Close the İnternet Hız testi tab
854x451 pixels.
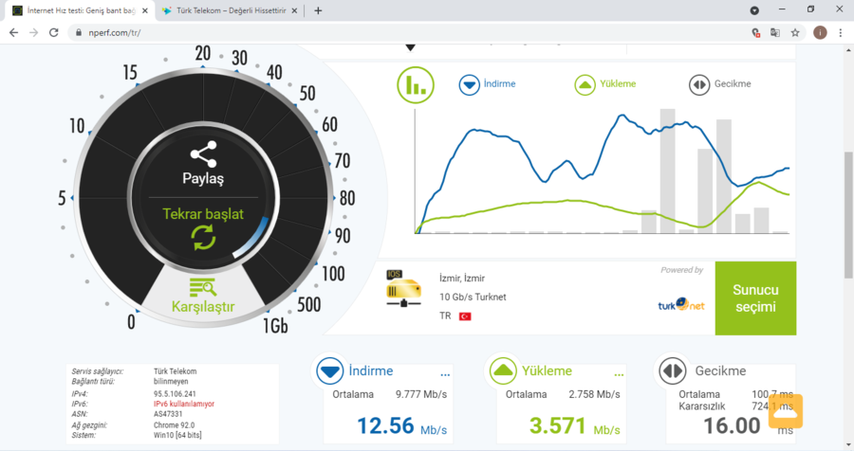[x=145, y=10]
